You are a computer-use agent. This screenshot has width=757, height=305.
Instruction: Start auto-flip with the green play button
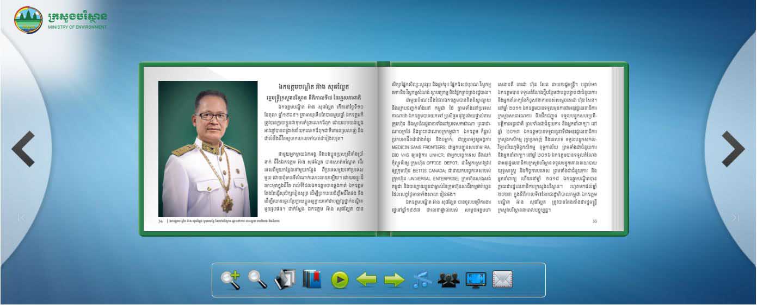340,280
